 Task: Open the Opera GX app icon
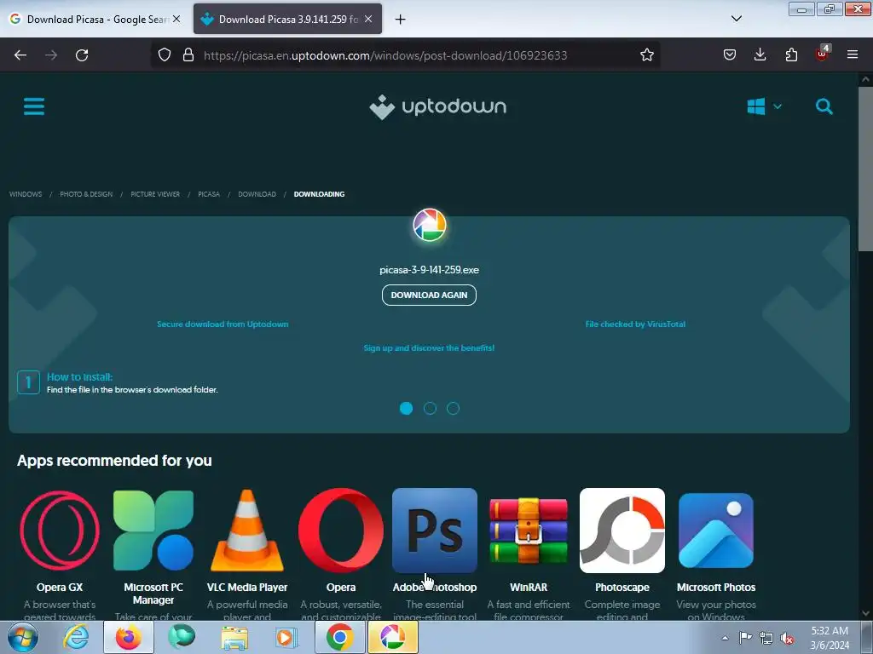coord(60,531)
